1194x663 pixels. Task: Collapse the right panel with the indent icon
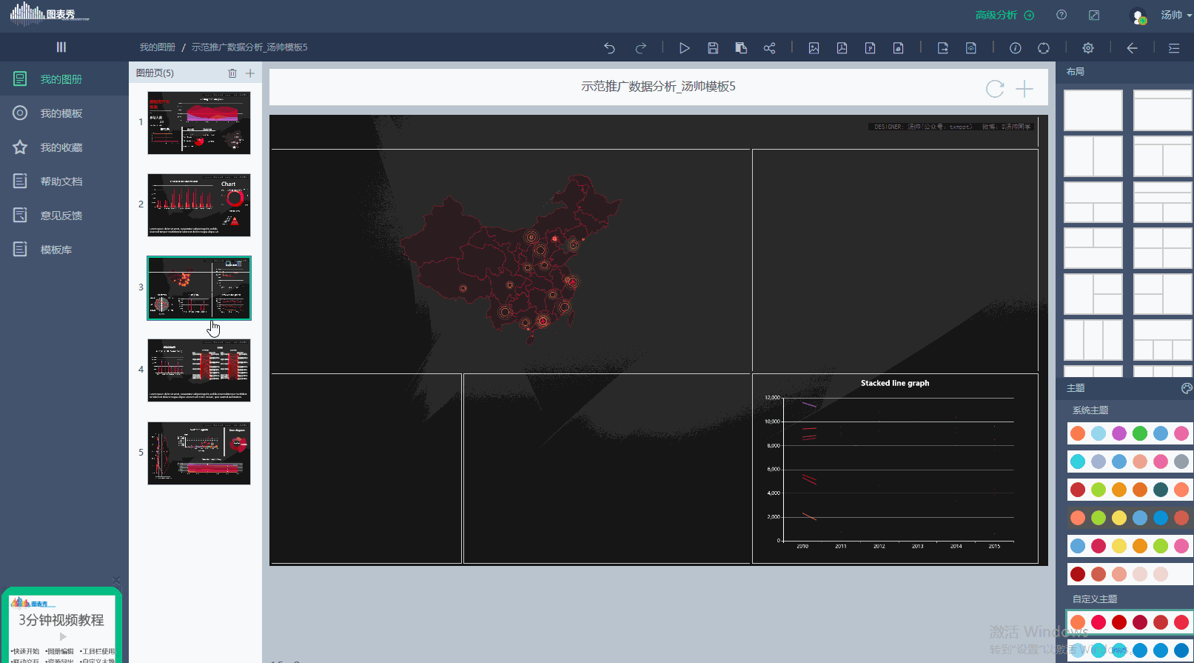[1173, 48]
